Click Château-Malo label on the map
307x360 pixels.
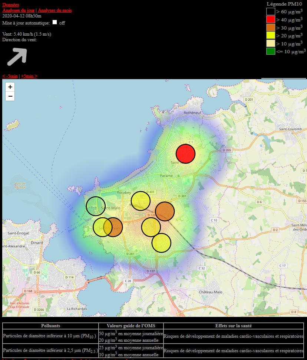tap(211, 292)
